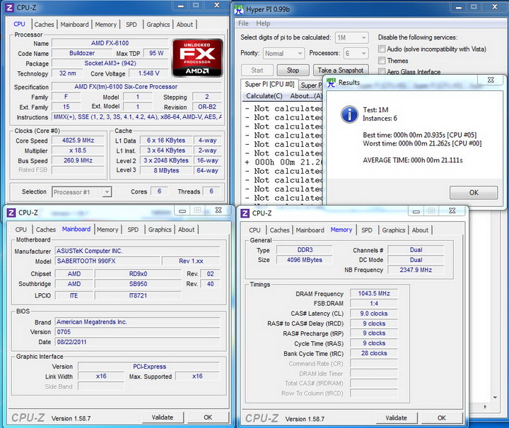Click the AMD FX Unlocked processor logo
509x428 pixels.
coord(197,57)
